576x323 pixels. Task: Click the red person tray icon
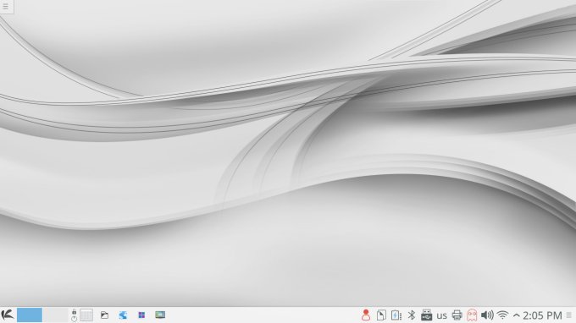pos(366,315)
